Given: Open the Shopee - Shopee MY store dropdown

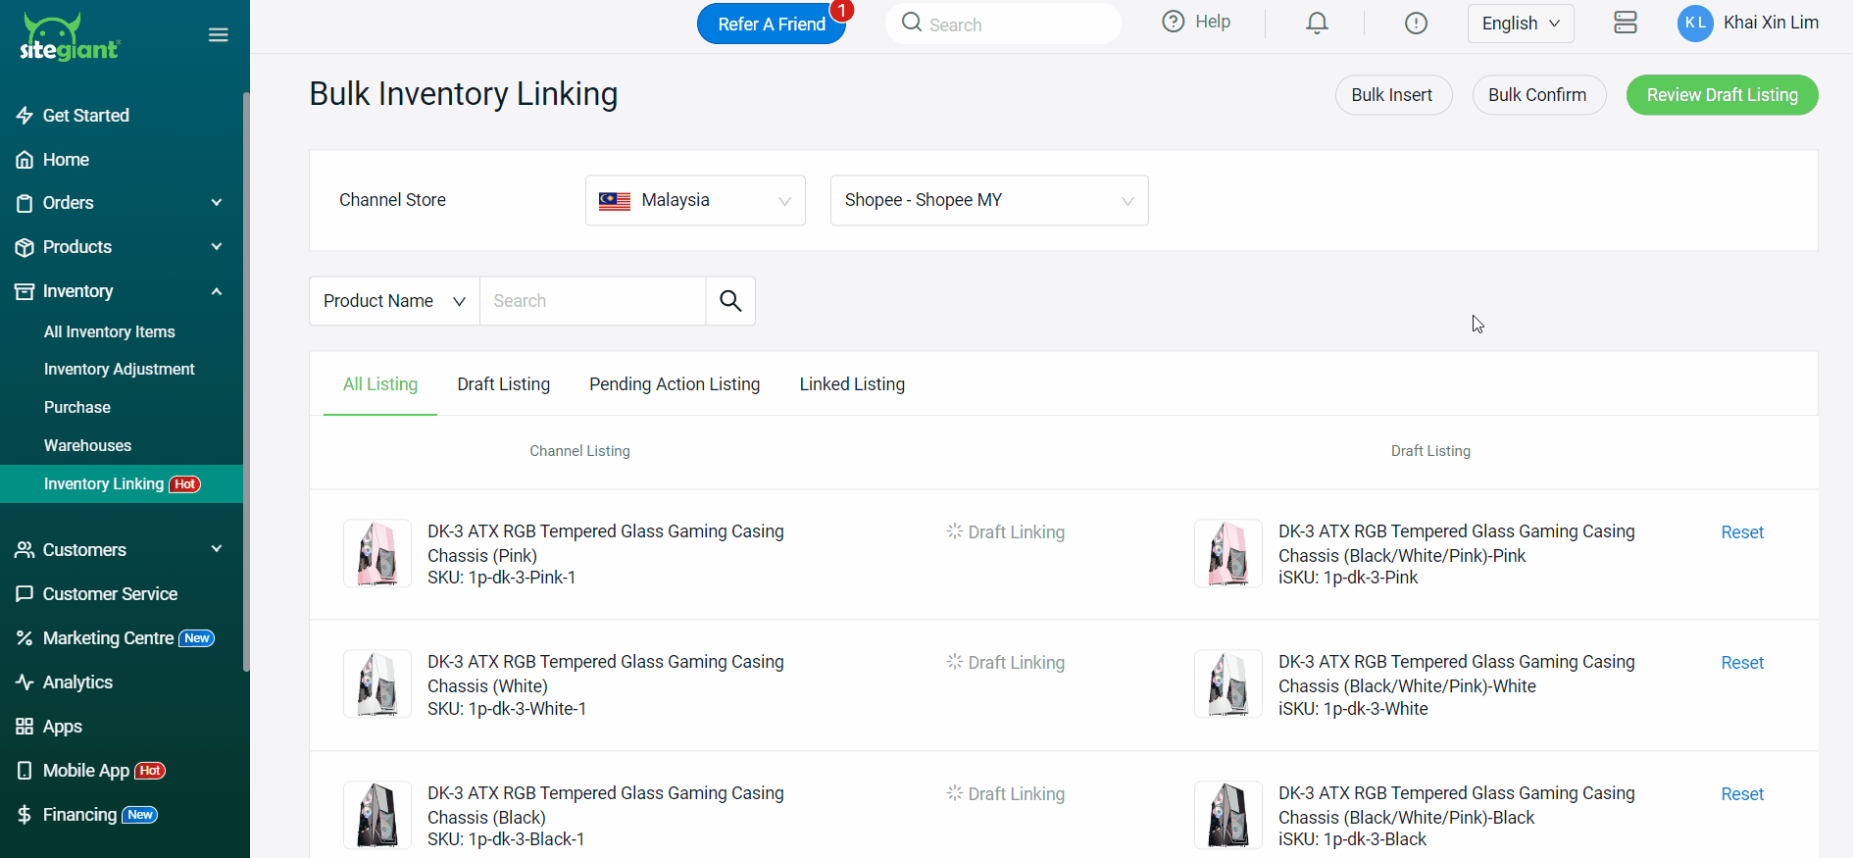Looking at the screenshot, I should click(x=988, y=200).
